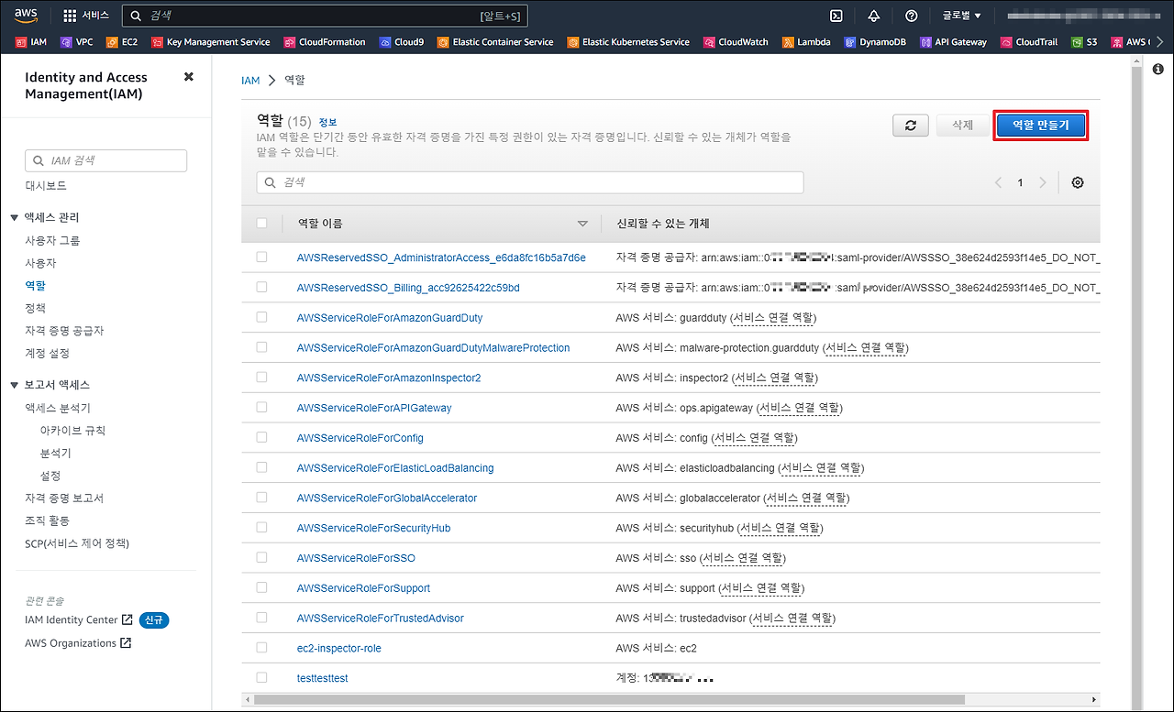The height and width of the screenshot is (712, 1174).
Task: Open 액세스 분석기 in sidebar
Action: tap(58, 408)
